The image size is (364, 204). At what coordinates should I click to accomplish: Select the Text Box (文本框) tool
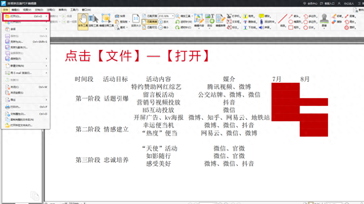click(233, 22)
